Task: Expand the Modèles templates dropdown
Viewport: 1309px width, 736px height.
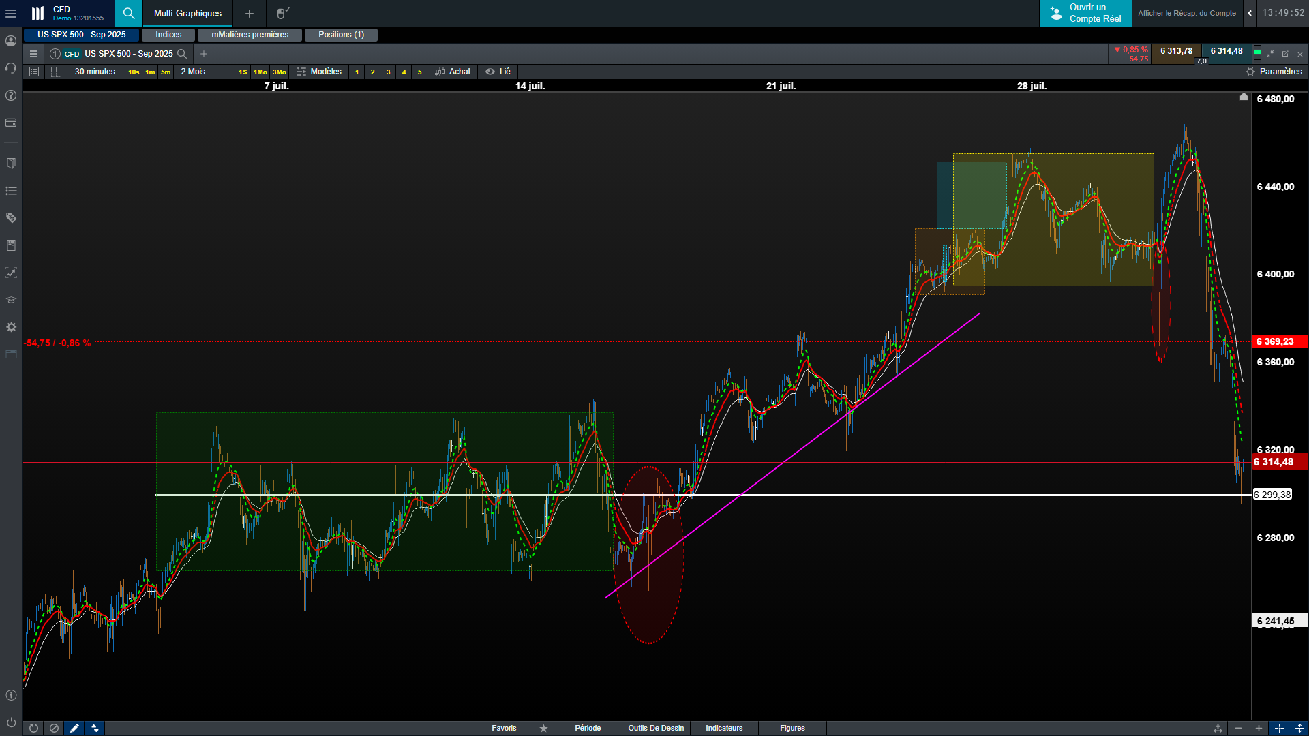Action: (319, 72)
